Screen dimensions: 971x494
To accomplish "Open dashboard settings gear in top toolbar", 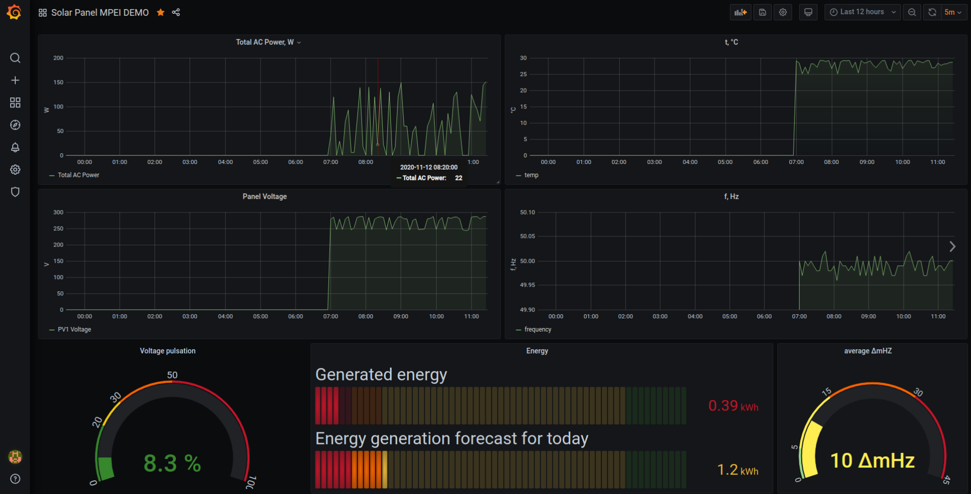I will point(783,12).
